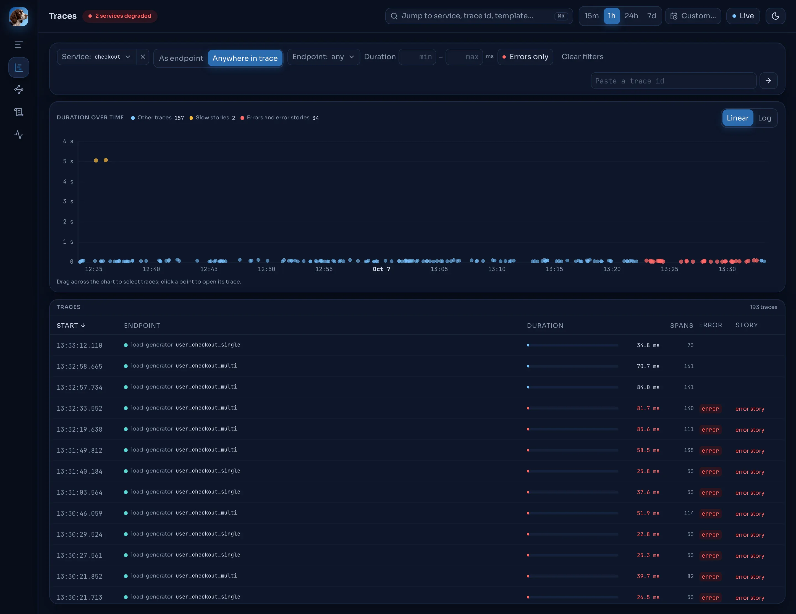The image size is (796, 614).
Task: Select the 24h time range
Action: (x=631, y=16)
